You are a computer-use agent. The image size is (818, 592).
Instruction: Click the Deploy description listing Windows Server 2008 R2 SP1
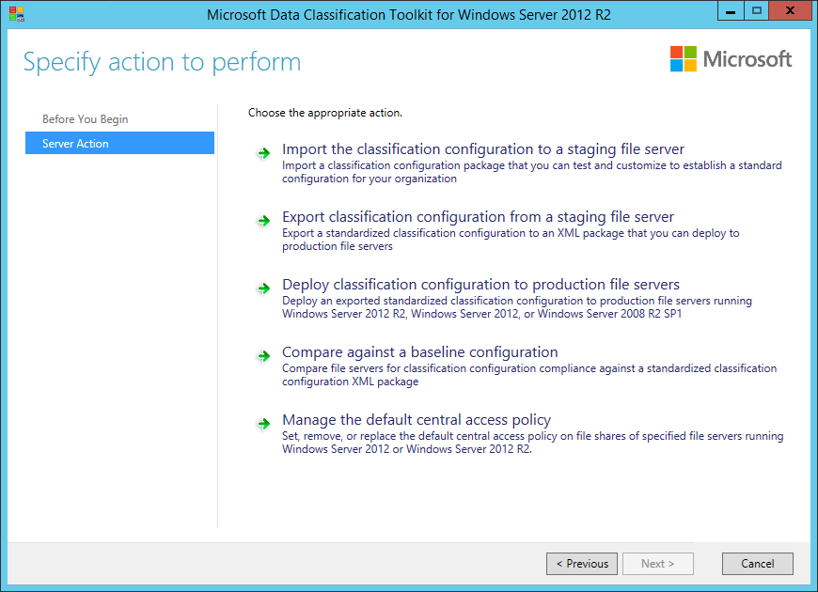pos(517,307)
